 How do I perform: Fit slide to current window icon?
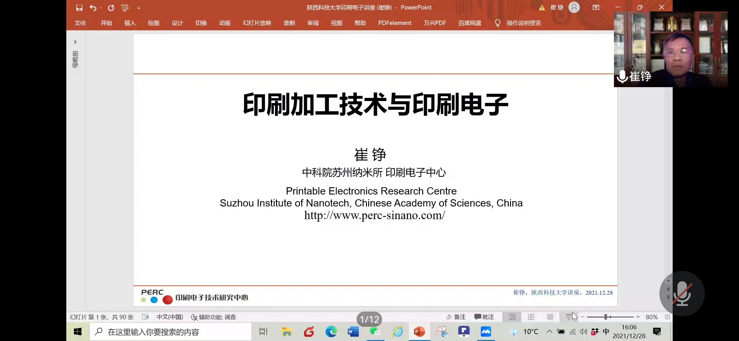[667, 317]
